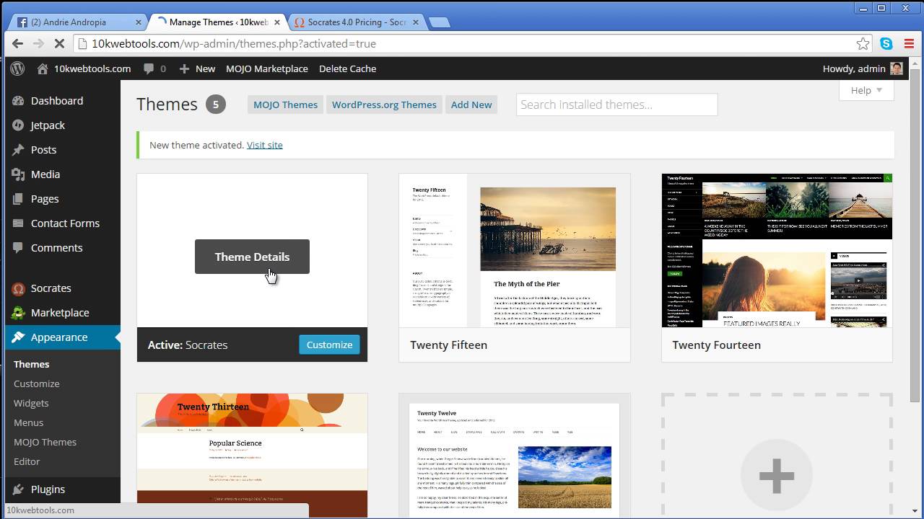Select the Twenty Fifteen theme thumbnail
The height and width of the screenshot is (519, 924).
tap(514, 251)
